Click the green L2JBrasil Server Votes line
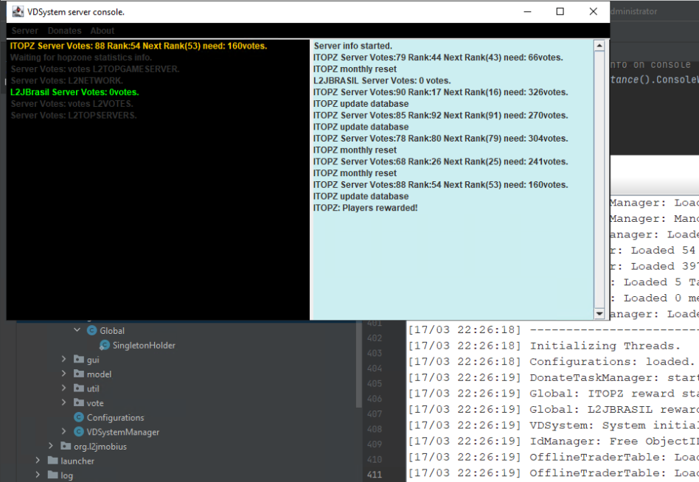The width and height of the screenshot is (699, 482). (74, 92)
